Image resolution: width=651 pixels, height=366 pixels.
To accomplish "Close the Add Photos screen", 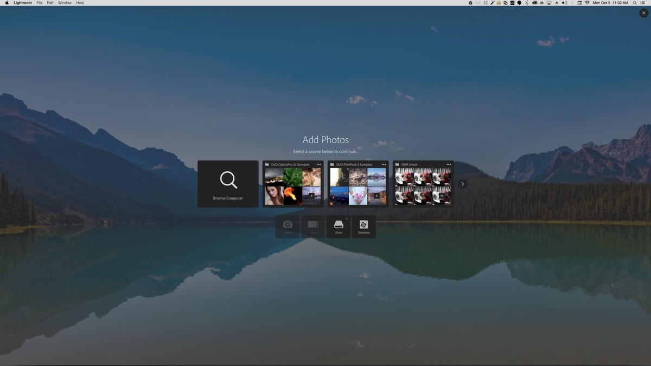I will (643, 13).
